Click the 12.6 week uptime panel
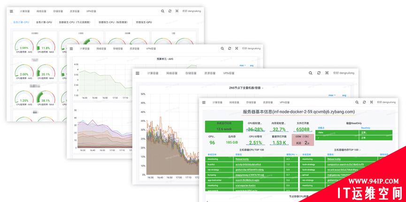The width and height of the screenshot is (406, 202). pyautogui.click(x=224, y=127)
